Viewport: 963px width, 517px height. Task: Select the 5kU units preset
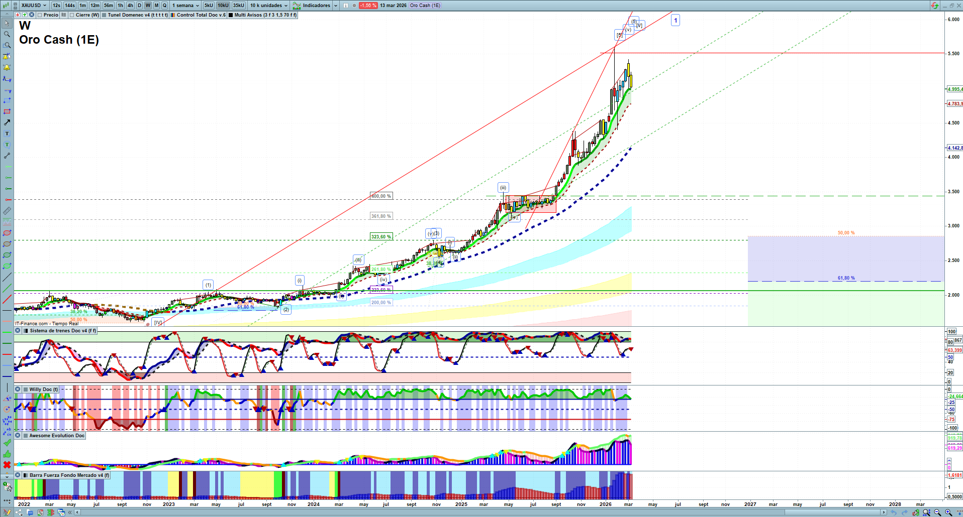[209, 6]
